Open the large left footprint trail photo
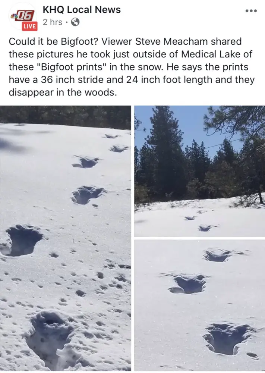Image resolution: width=265 pixels, height=373 pixels. click(x=65, y=238)
